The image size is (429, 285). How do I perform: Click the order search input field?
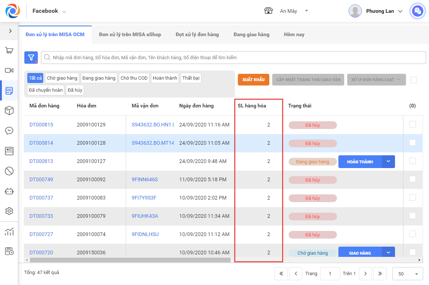click(x=234, y=57)
